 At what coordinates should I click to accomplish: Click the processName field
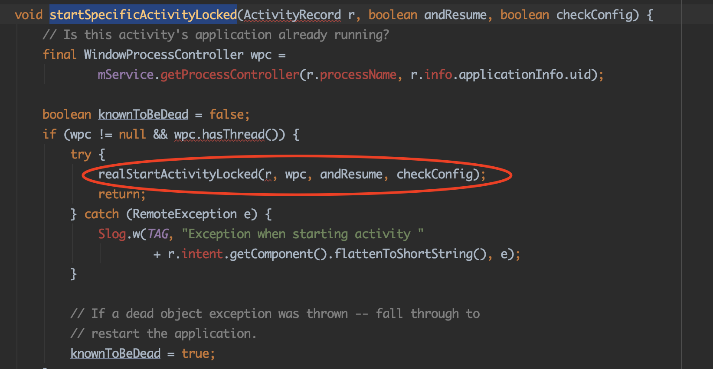click(358, 74)
